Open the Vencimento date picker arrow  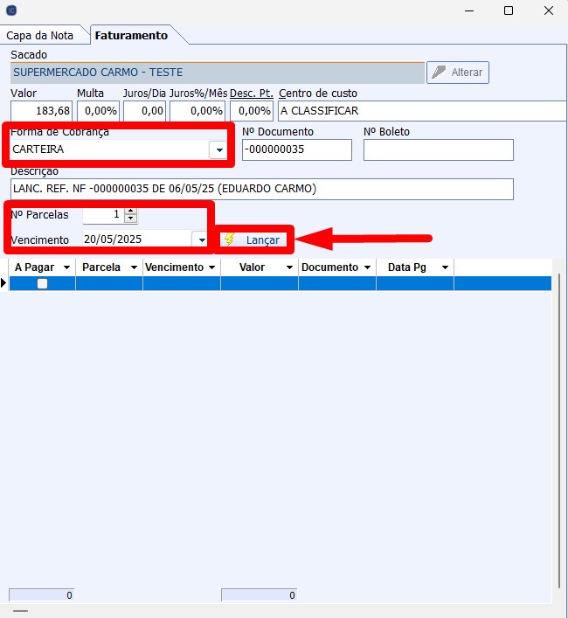pos(202,240)
